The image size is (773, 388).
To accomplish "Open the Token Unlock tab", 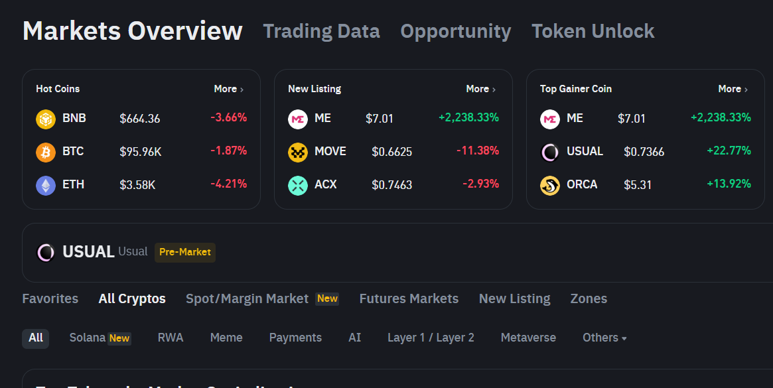I will 593,32.
